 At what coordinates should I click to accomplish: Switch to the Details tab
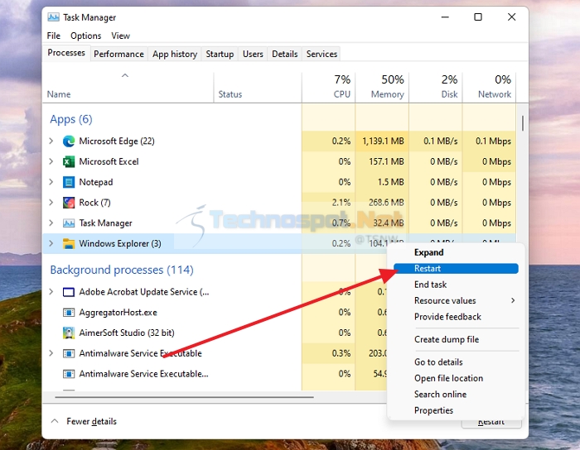pos(285,54)
